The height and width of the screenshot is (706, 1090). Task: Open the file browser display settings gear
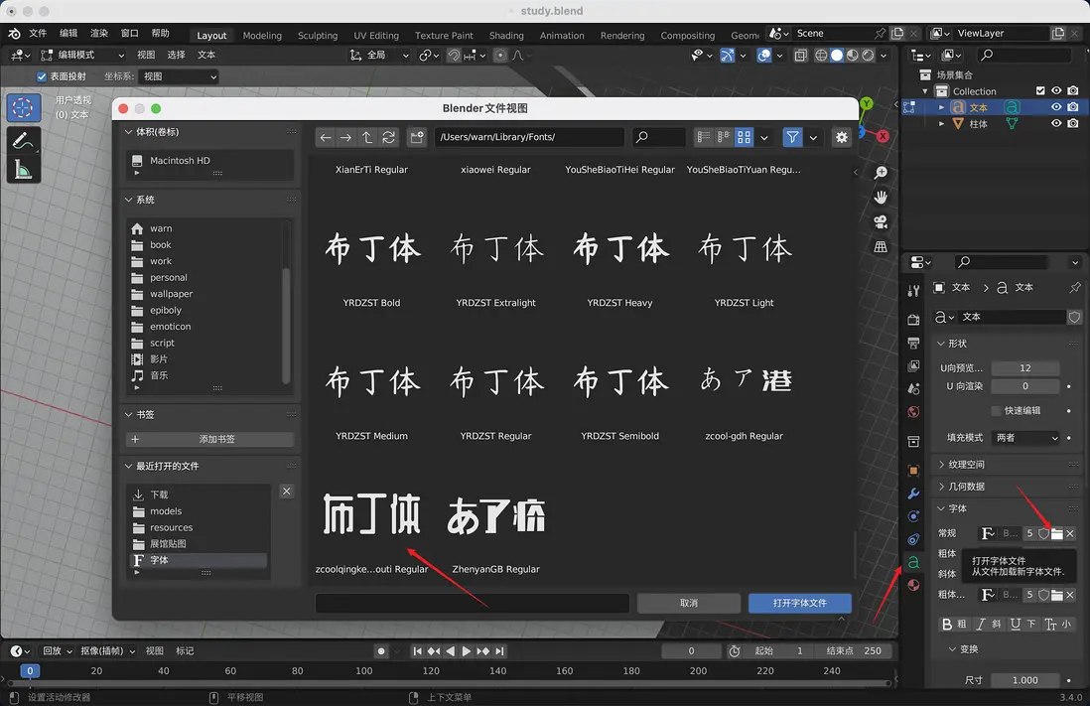(842, 137)
